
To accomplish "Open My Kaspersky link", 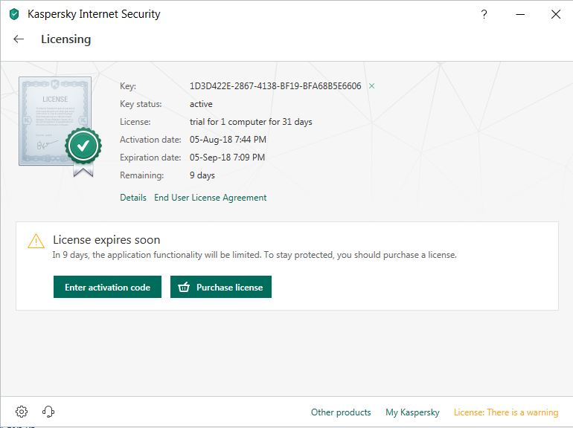I will tap(412, 412).
